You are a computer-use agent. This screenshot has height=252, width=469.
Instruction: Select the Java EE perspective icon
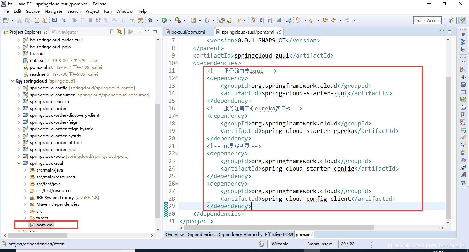pos(462,21)
